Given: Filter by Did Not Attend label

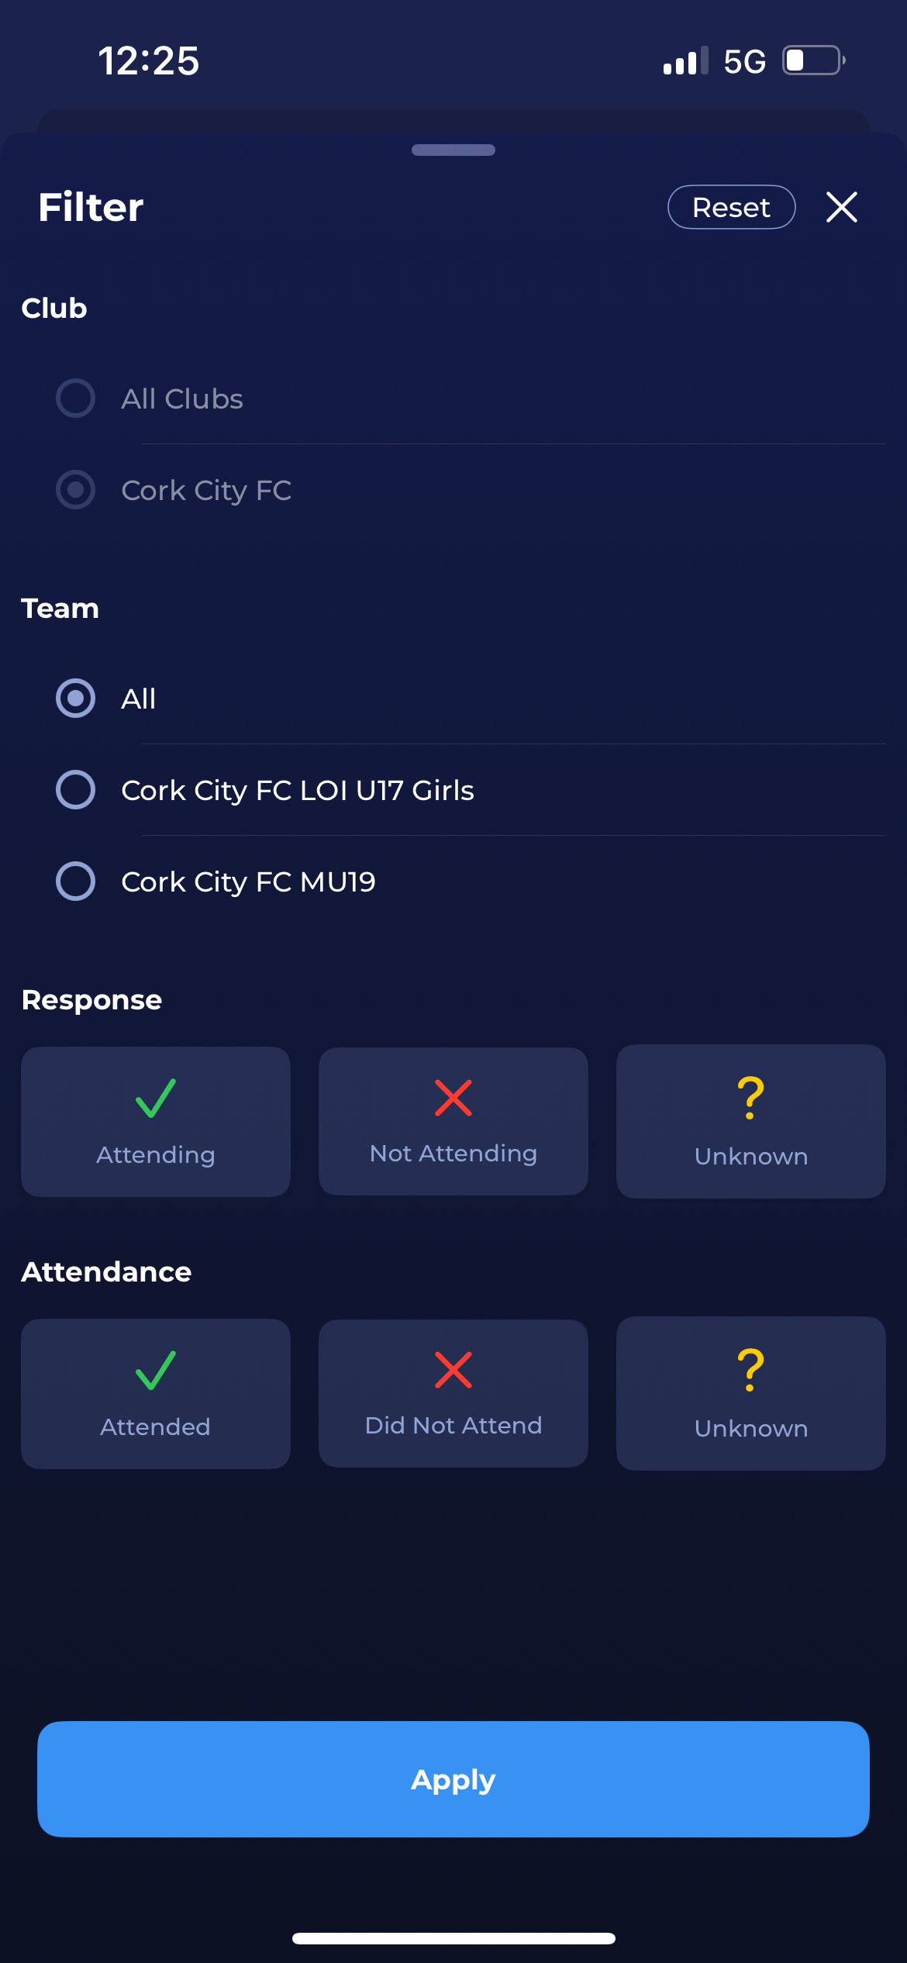Looking at the screenshot, I should tap(453, 1426).
